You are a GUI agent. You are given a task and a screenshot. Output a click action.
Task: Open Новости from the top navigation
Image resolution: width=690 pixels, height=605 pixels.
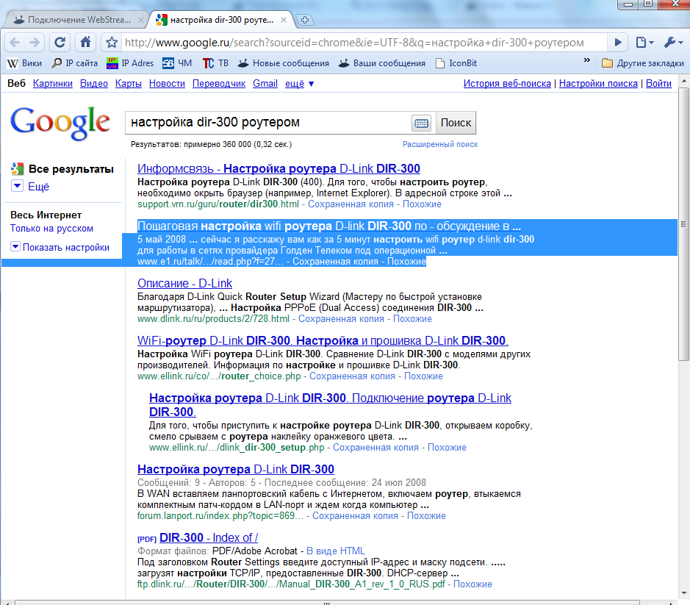167,84
